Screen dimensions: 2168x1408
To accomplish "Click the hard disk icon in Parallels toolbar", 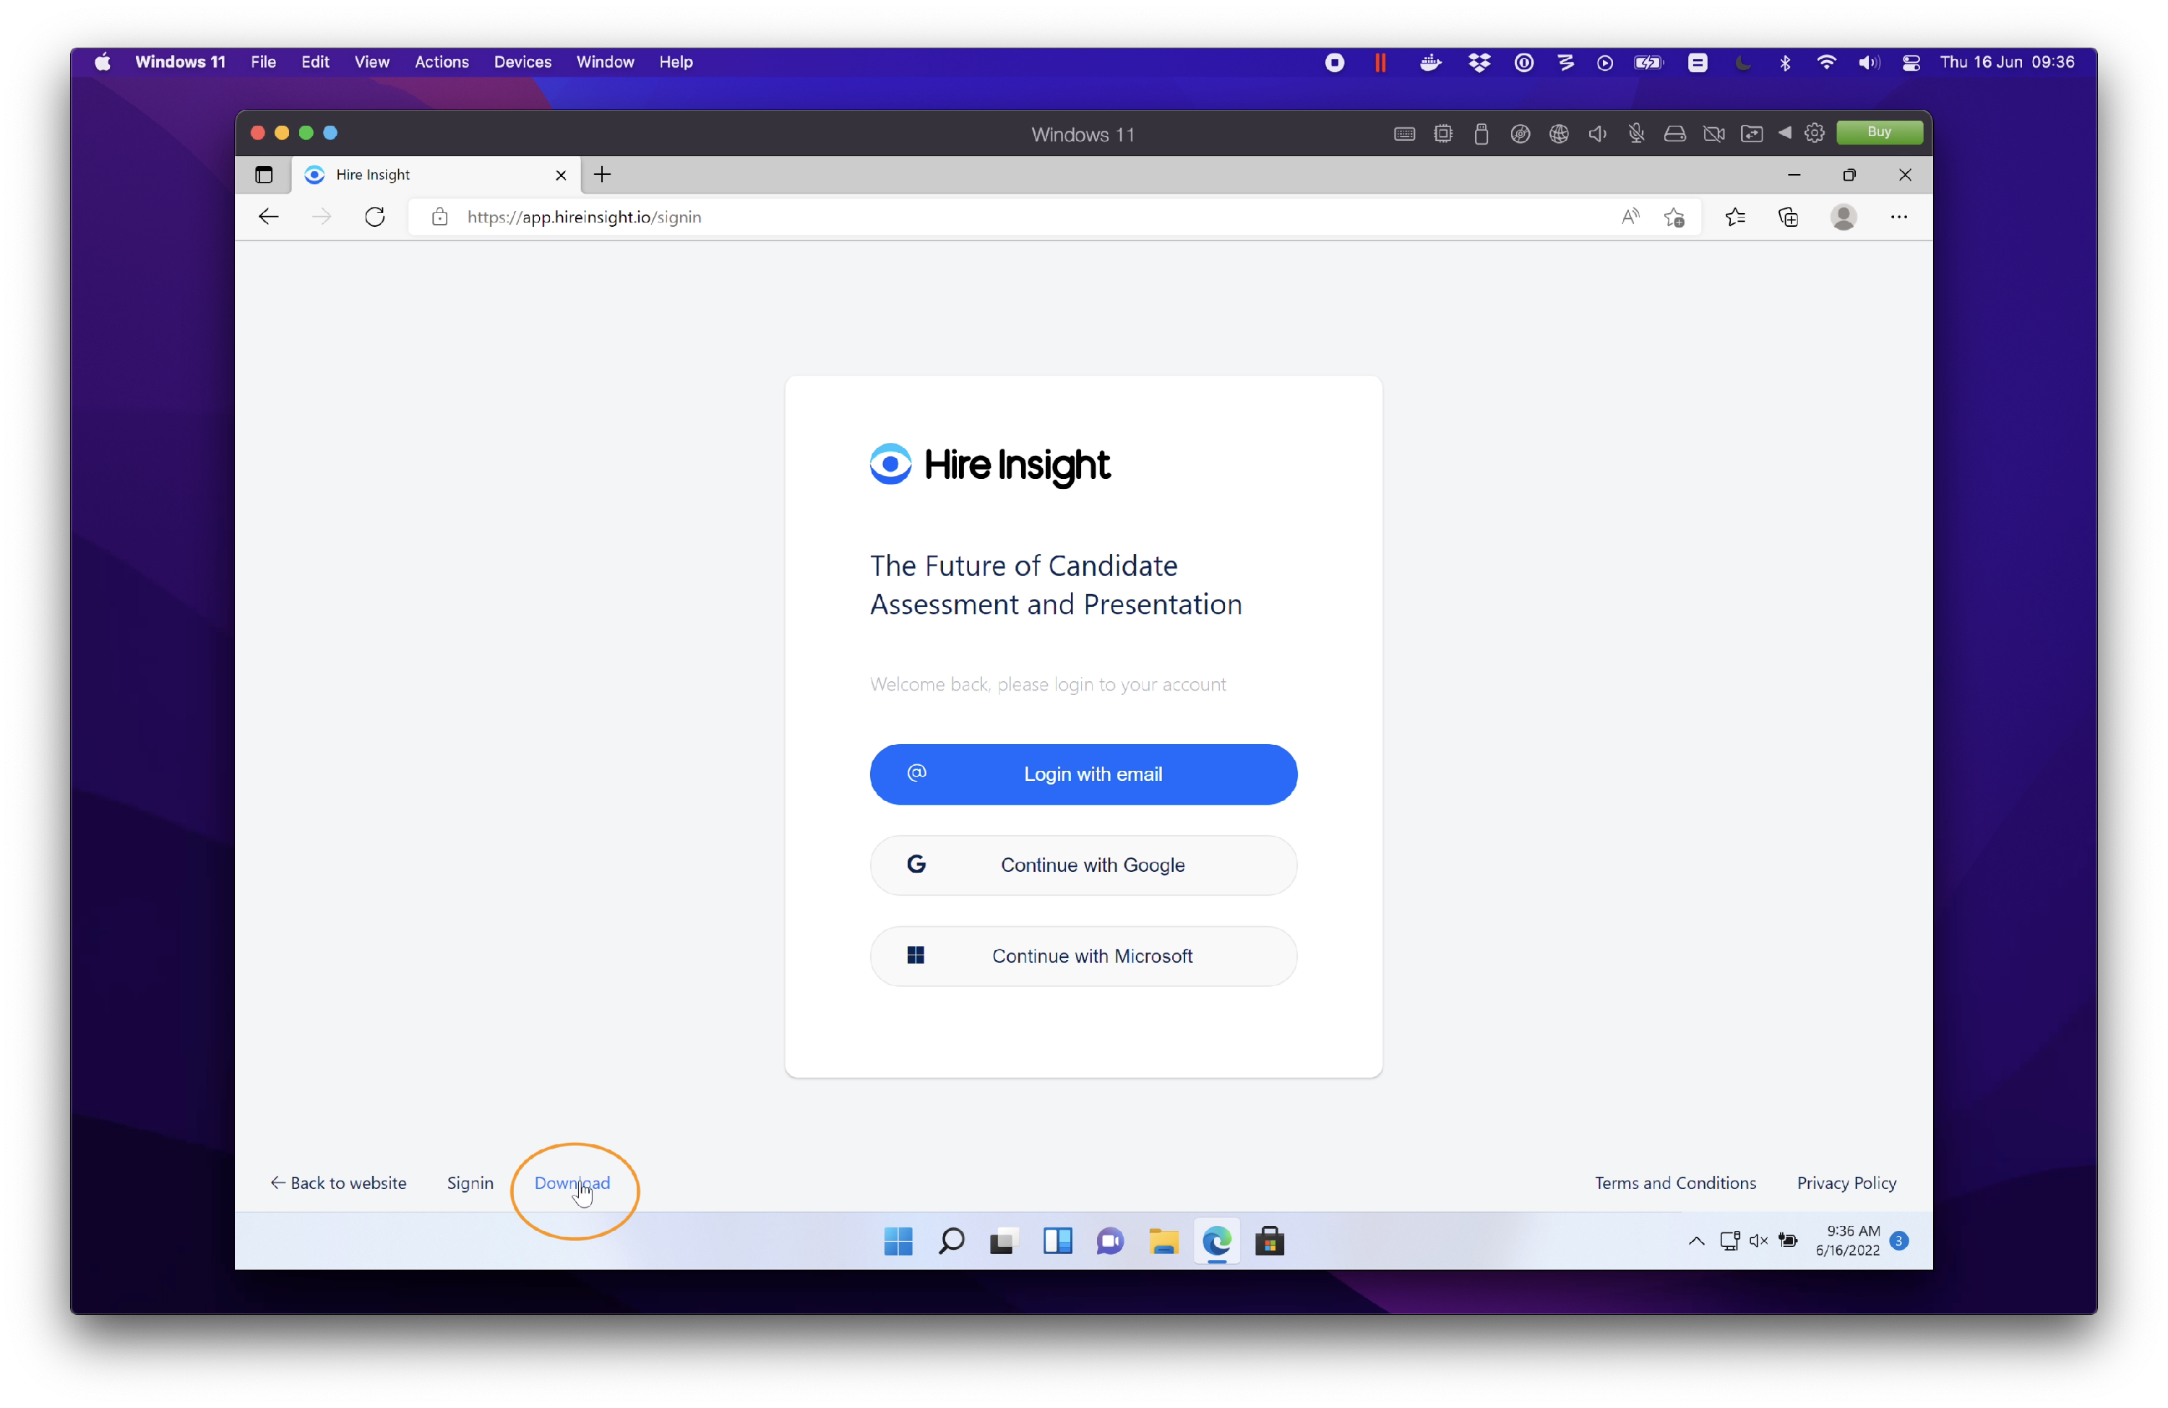I will (1676, 133).
